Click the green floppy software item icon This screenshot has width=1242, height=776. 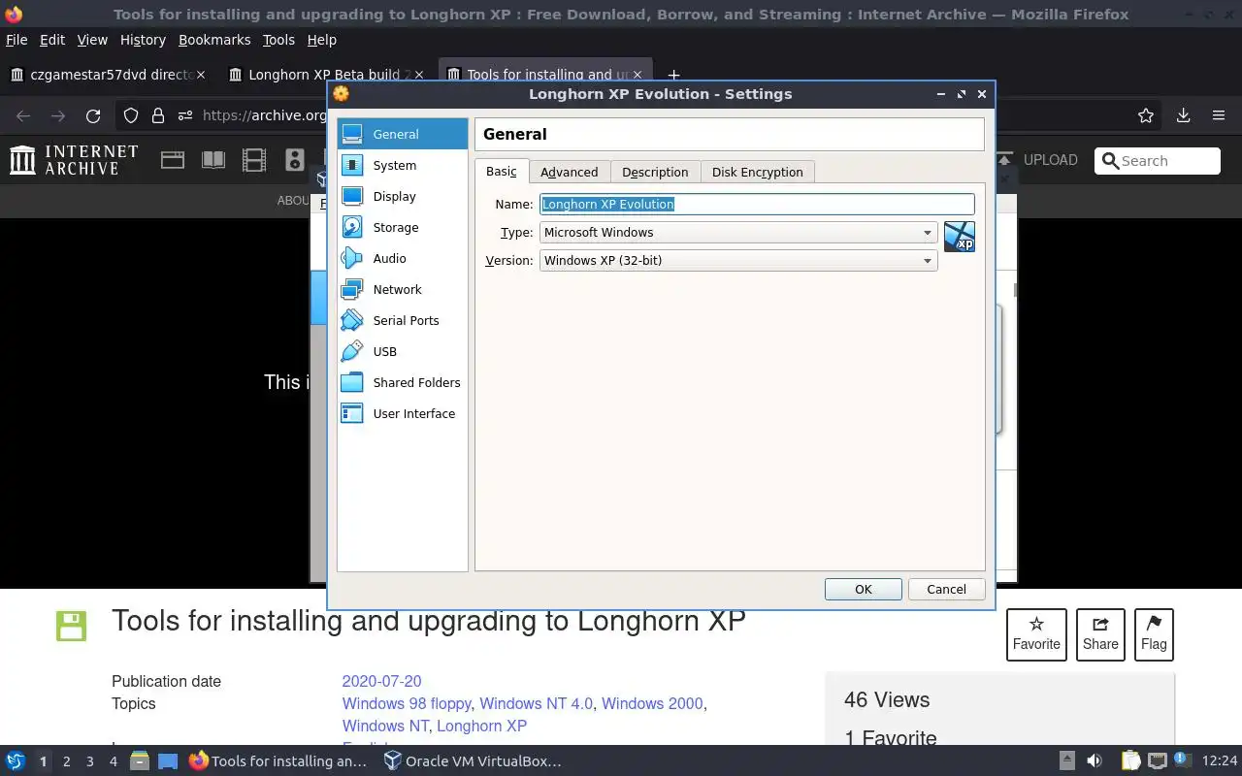tap(72, 626)
